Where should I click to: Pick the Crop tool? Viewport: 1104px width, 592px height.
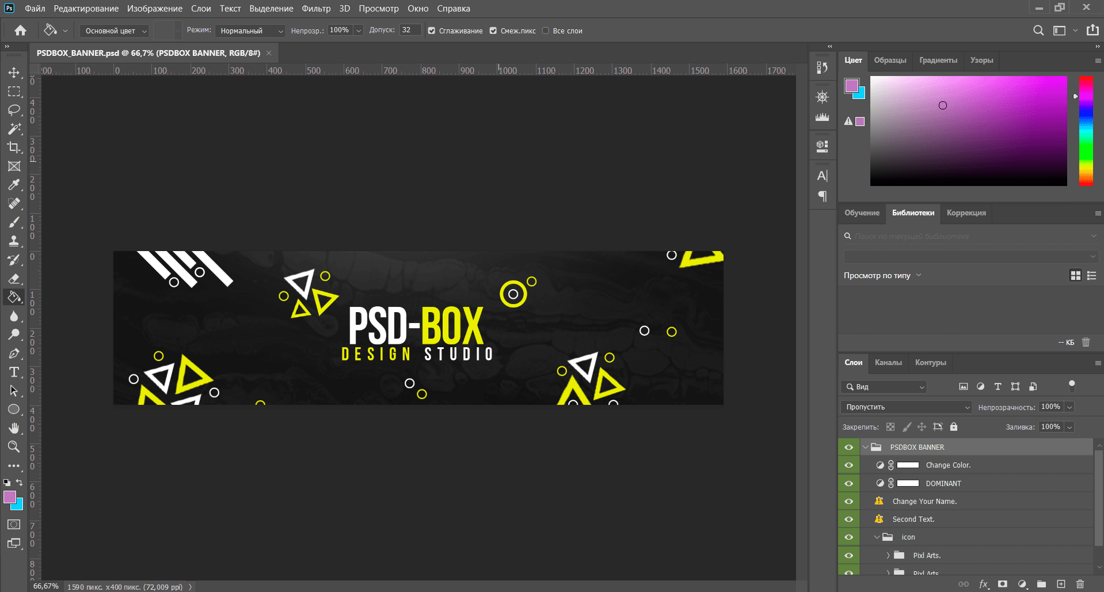(x=14, y=147)
